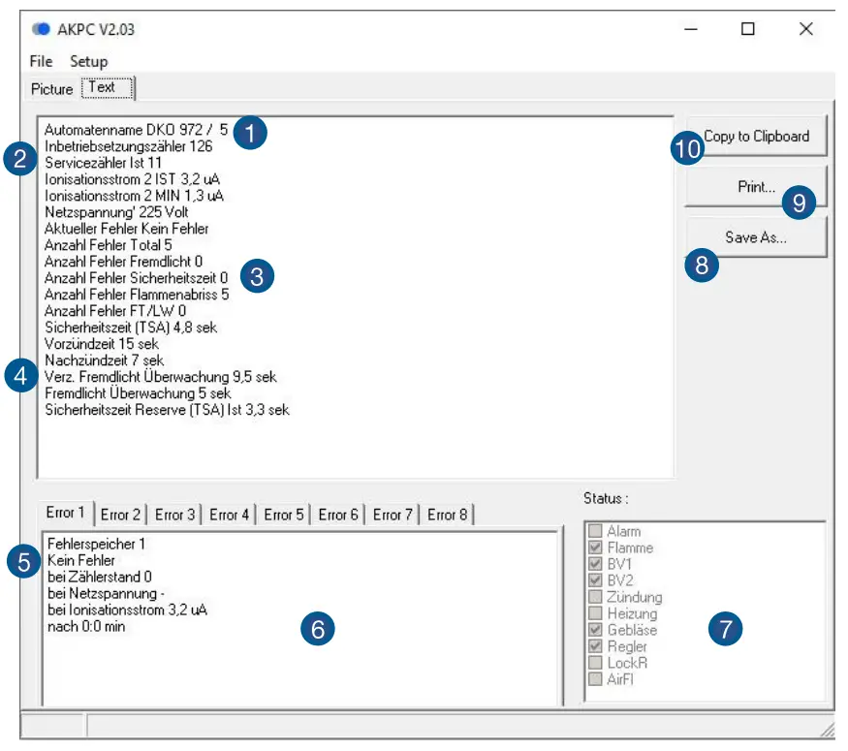Image resolution: width=848 pixels, height=751 pixels.
Task: Check the AirFl status checkbox
Action: point(595,677)
